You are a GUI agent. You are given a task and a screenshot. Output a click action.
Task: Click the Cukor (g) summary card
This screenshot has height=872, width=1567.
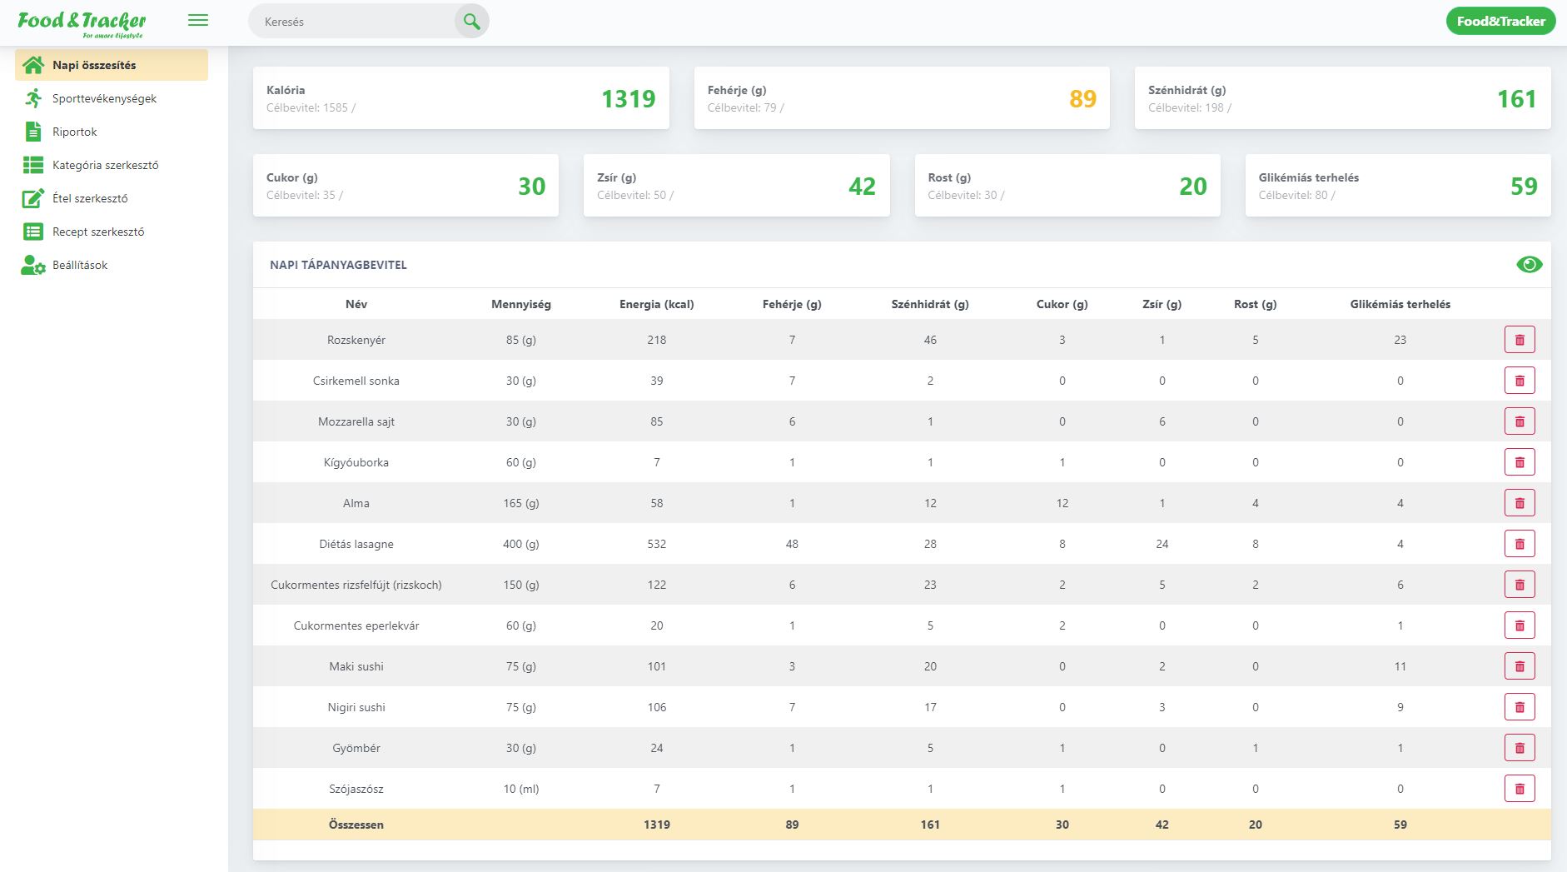click(405, 186)
